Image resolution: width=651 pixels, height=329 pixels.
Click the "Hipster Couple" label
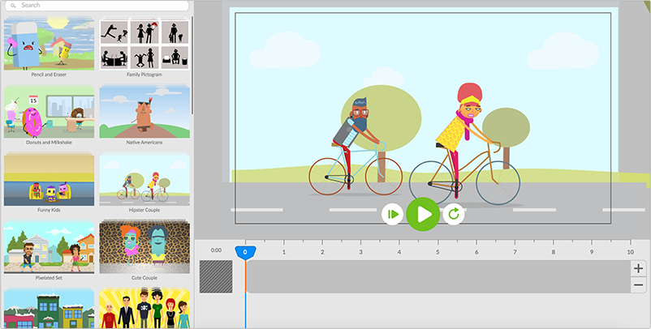(x=144, y=210)
